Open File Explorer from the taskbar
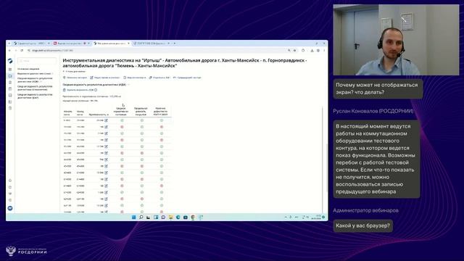 pyautogui.click(x=171, y=217)
